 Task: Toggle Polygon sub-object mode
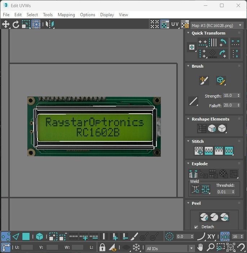coord(26,237)
